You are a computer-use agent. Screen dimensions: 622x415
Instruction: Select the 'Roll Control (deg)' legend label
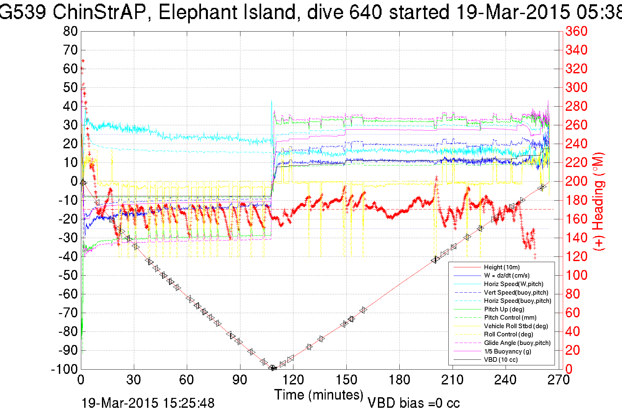click(x=509, y=334)
